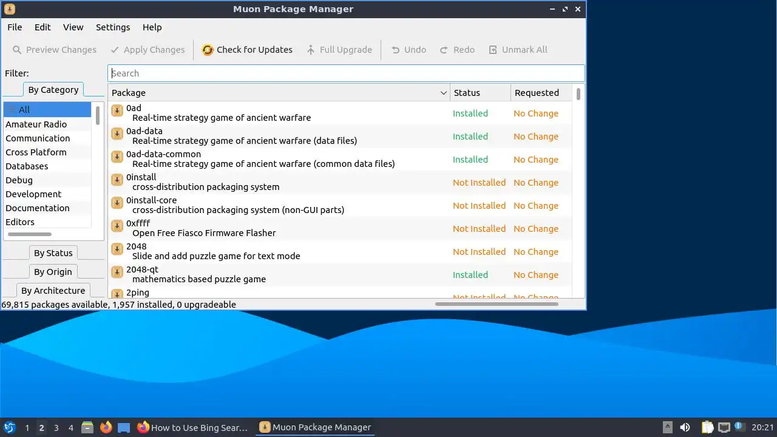The width and height of the screenshot is (777, 437).
Task: Click the 2048-qt Installed status text
Action: pos(470,275)
